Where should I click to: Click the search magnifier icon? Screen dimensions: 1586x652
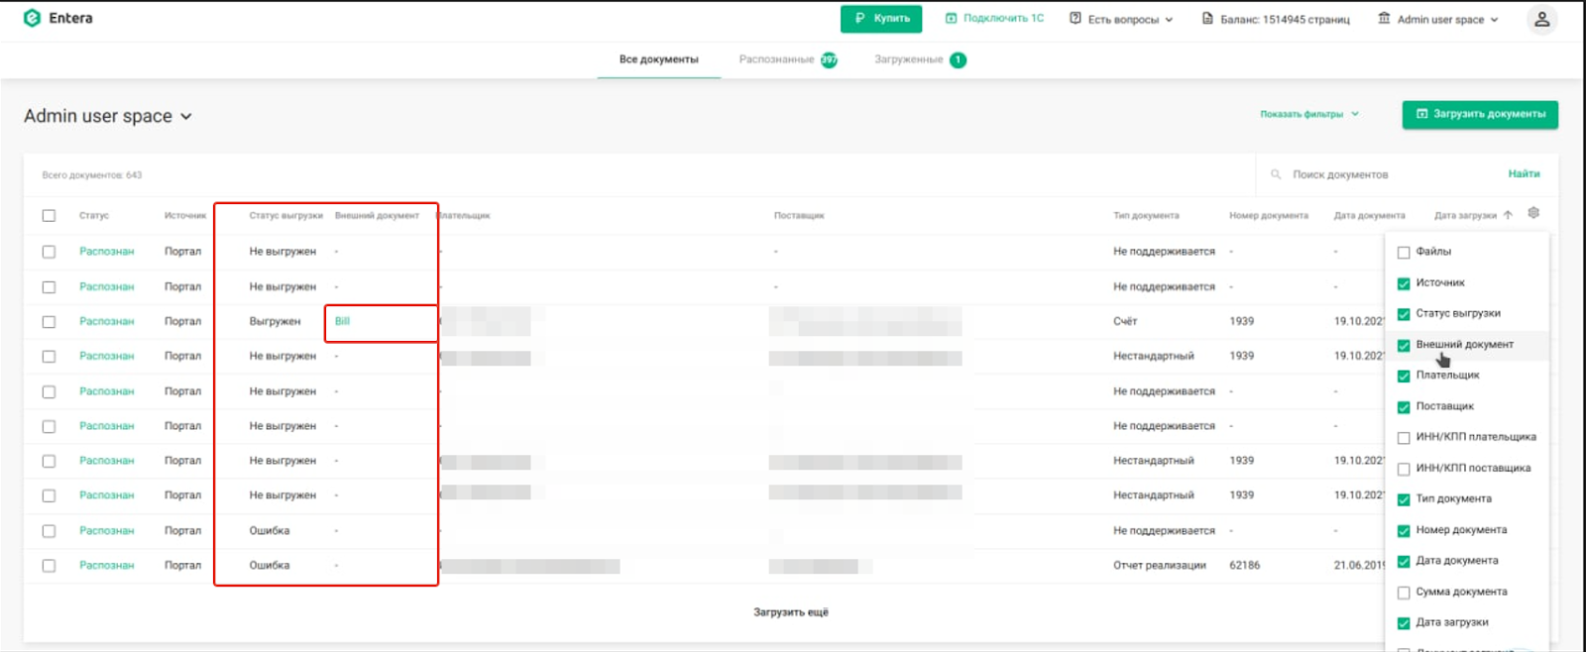tap(1276, 174)
